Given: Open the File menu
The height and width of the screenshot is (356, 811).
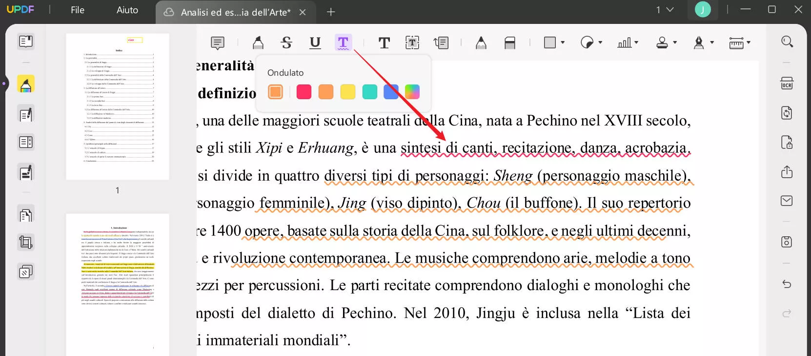Looking at the screenshot, I should pyautogui.click(x=78, y=10).
